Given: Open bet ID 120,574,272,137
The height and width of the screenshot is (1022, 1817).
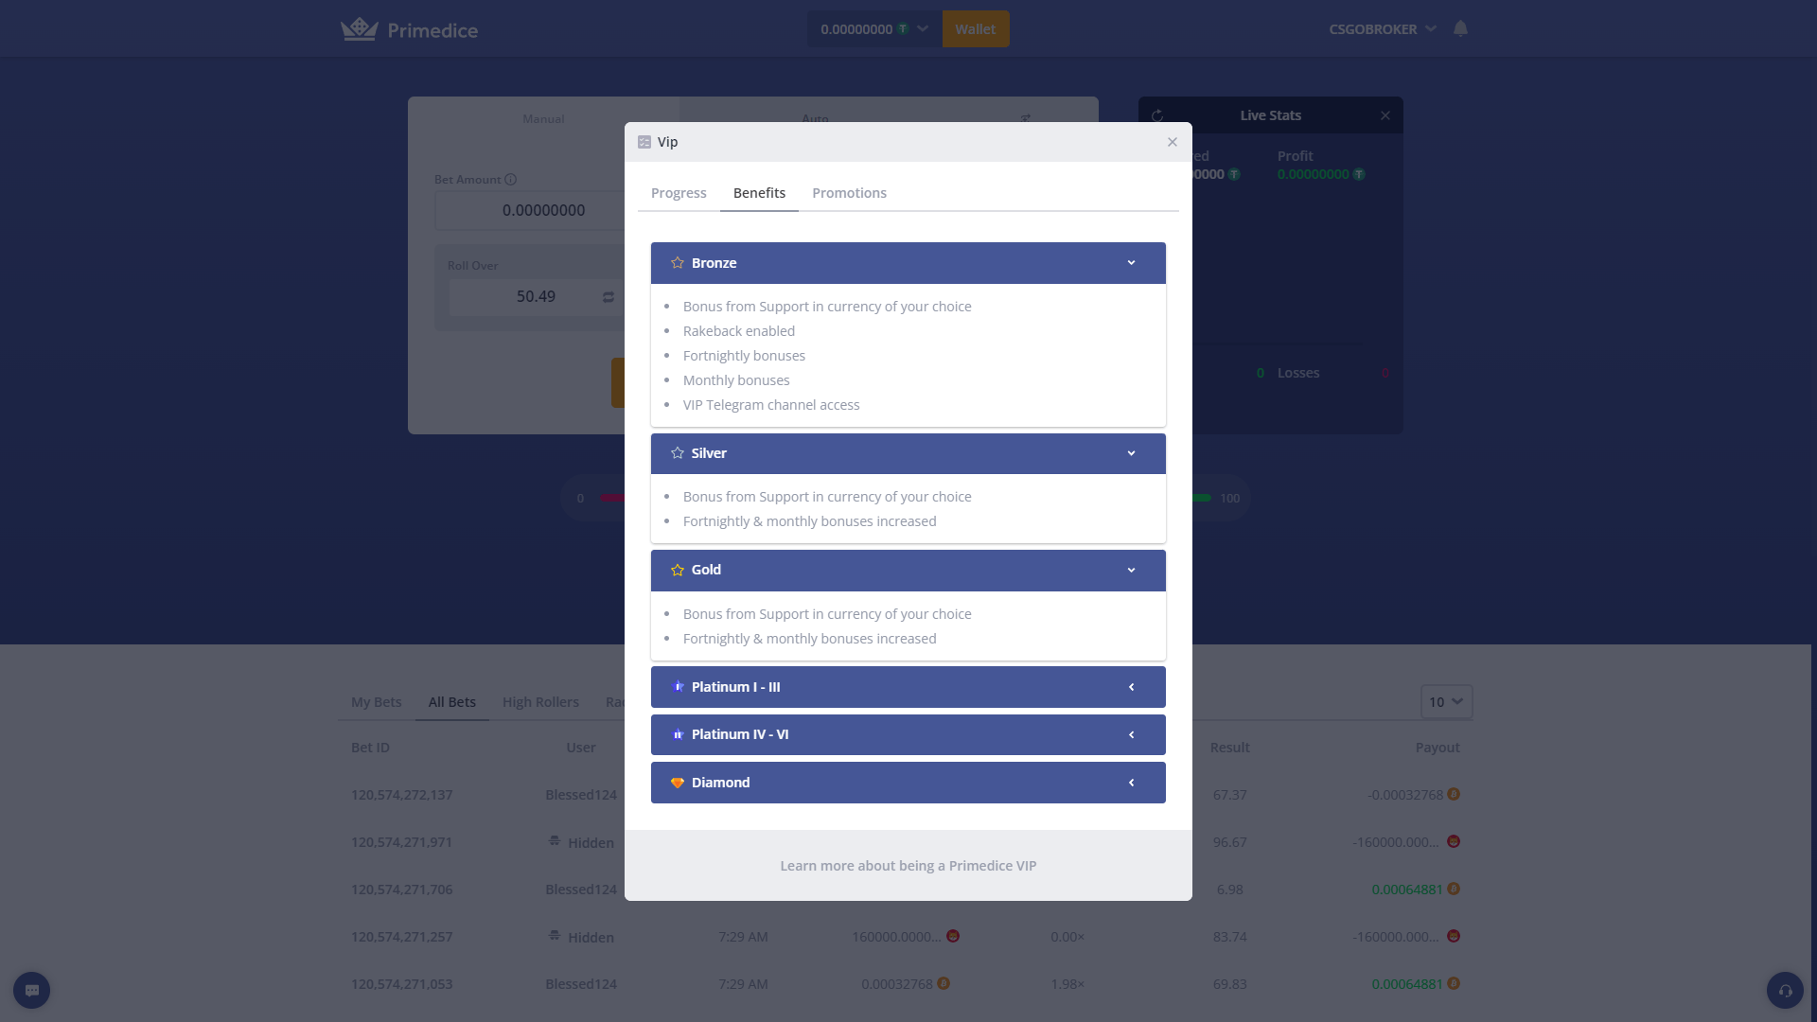Looking at the screenshot, I should [x=402, y=795].
